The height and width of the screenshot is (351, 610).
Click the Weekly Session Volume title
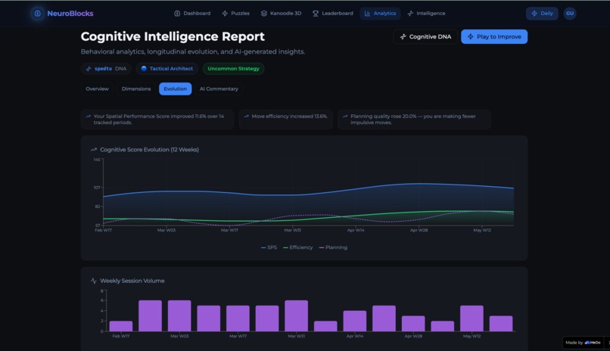coord(132,281)
